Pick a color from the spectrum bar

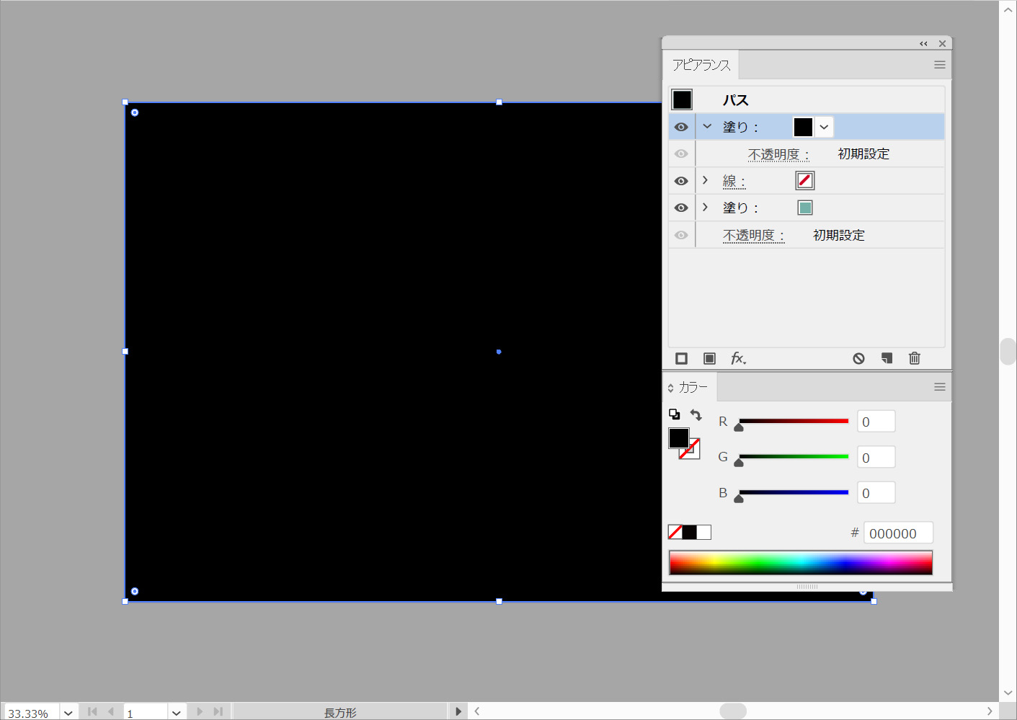[800, 562]
